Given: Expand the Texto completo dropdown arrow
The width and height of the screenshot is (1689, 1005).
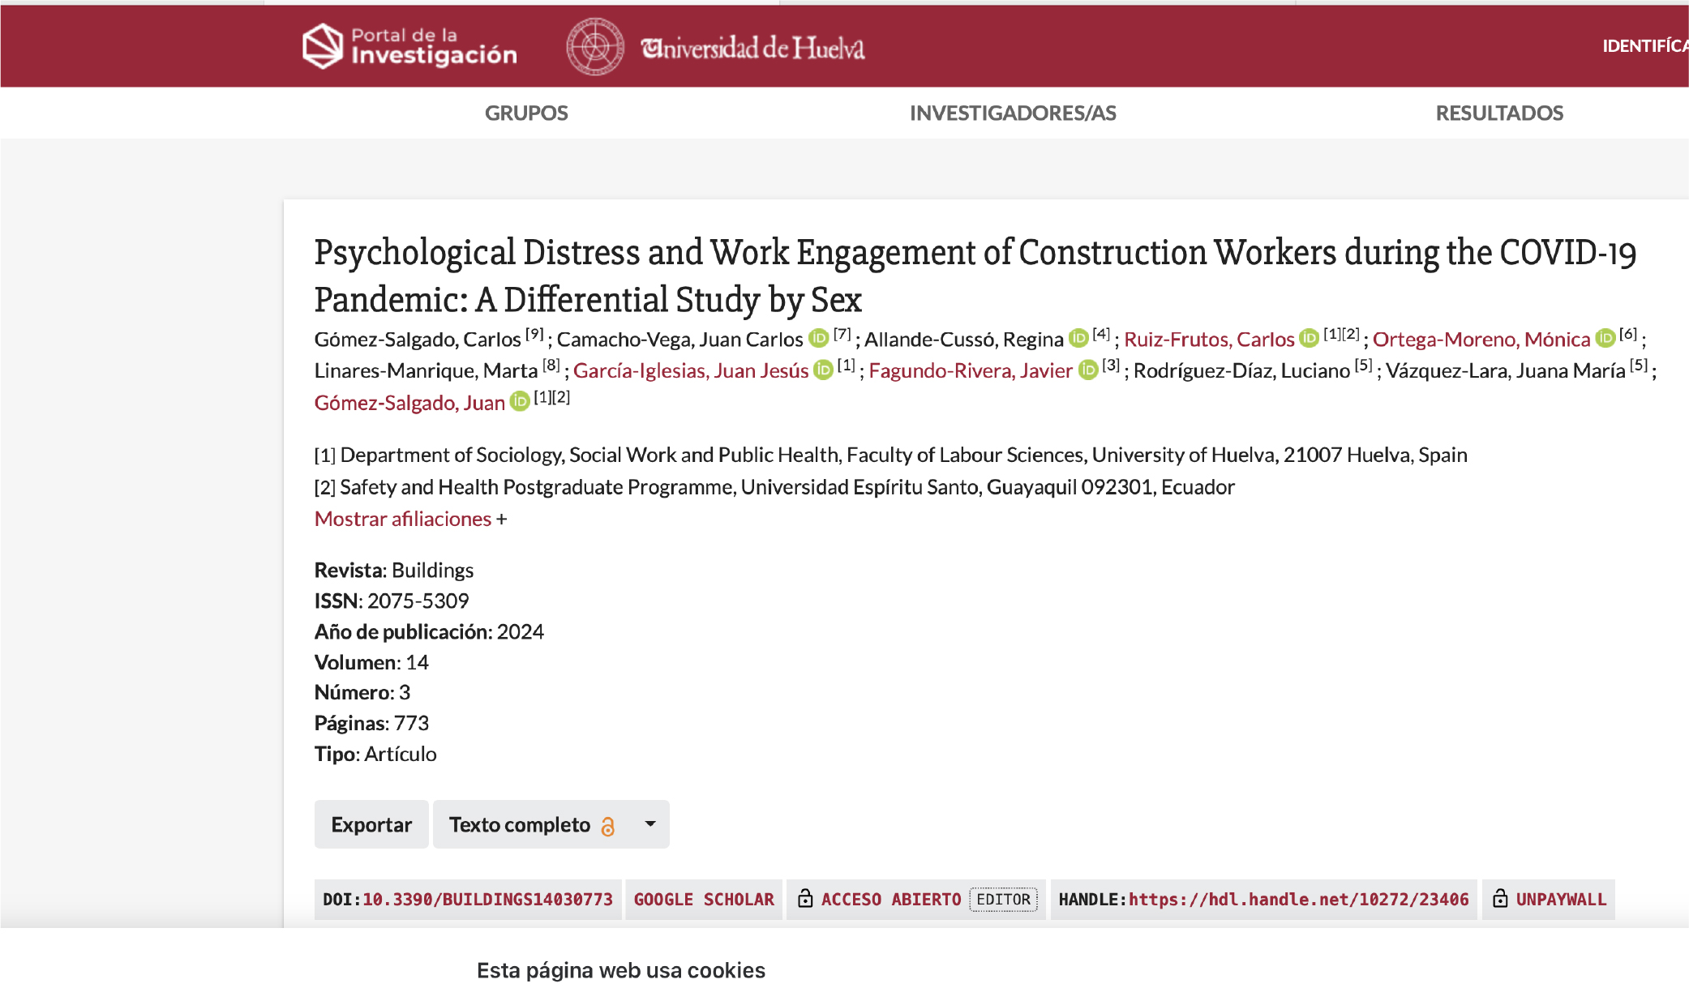Looking at the screenshot, I should (650, 824).
